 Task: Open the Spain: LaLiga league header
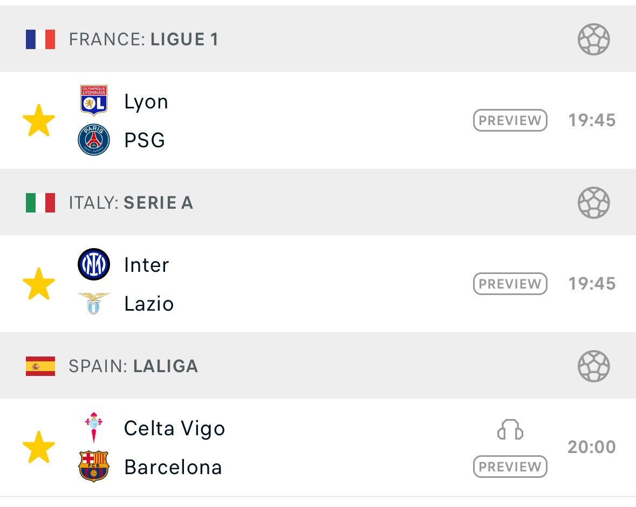tap(318, 366)
